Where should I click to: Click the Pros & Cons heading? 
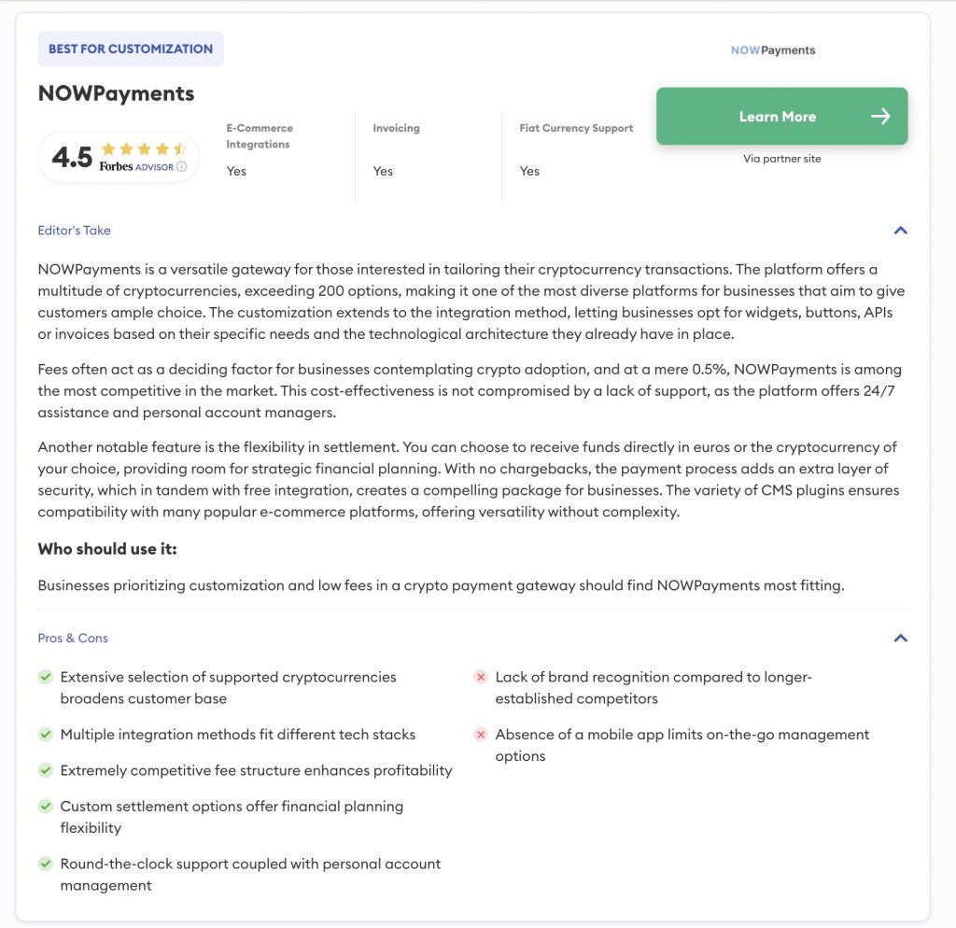tap(73, 638)
